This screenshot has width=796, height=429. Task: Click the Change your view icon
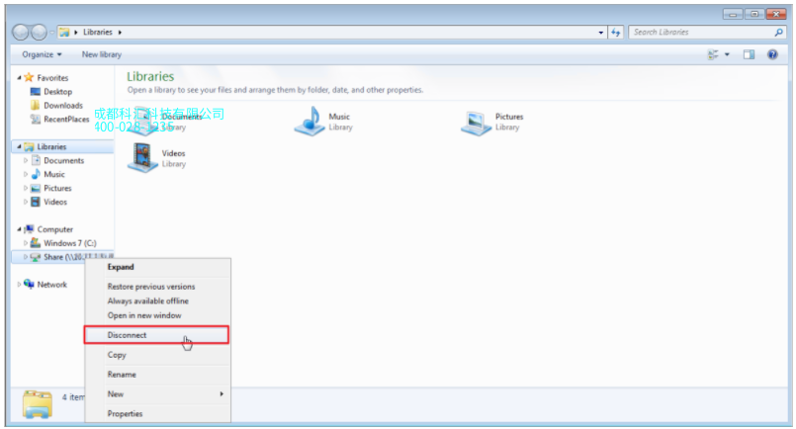pyautogui.click(x=713, y=54)
